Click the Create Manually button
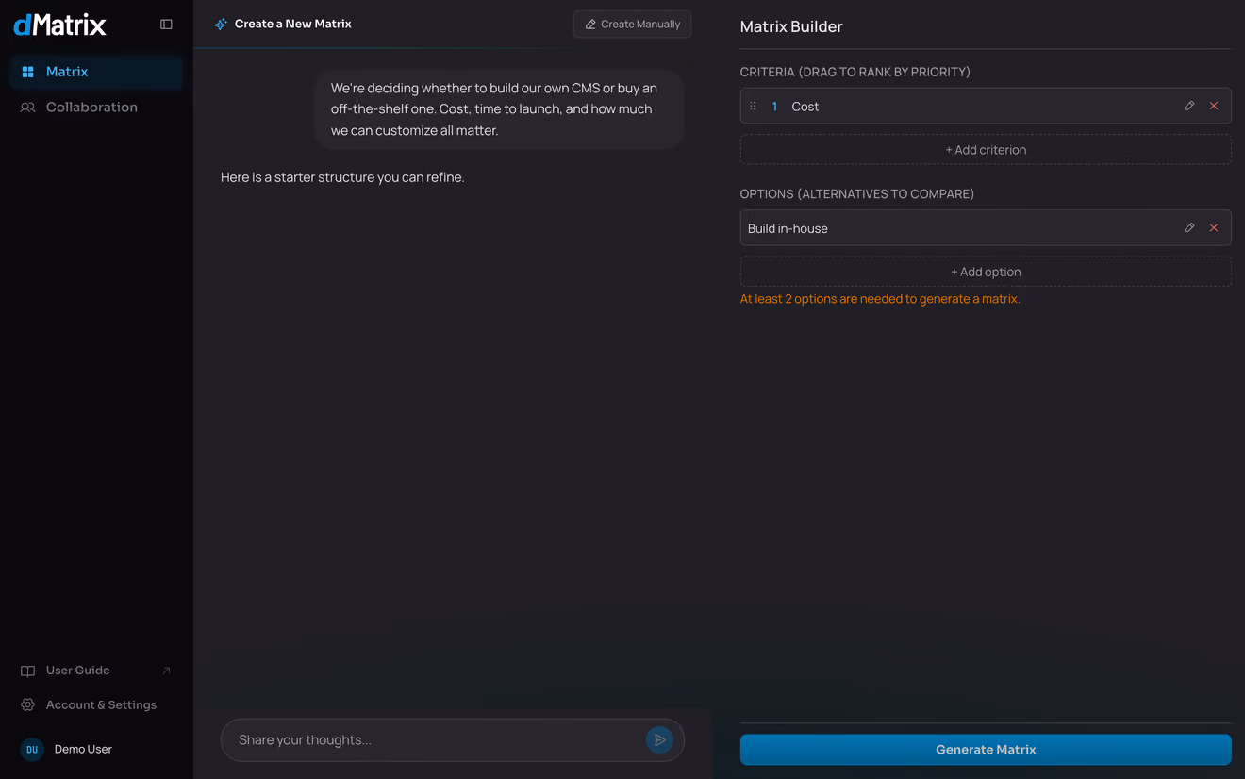This screenshot has width=1245, height=779. (x=632, y=25)
